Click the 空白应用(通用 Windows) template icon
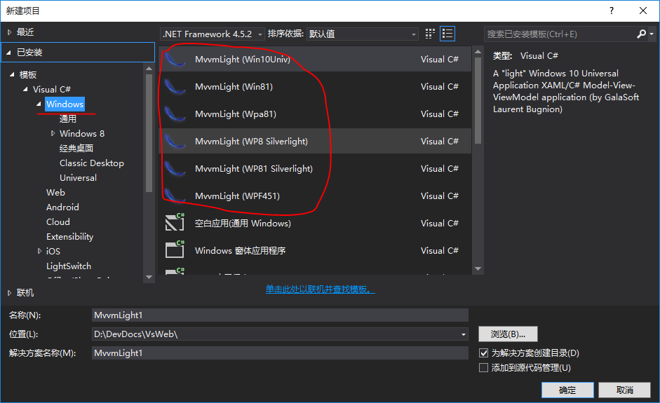The height and width of the screenshot is (403, 660). pos(175,222)
